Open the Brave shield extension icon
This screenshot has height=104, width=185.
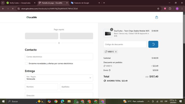(165, 9)
